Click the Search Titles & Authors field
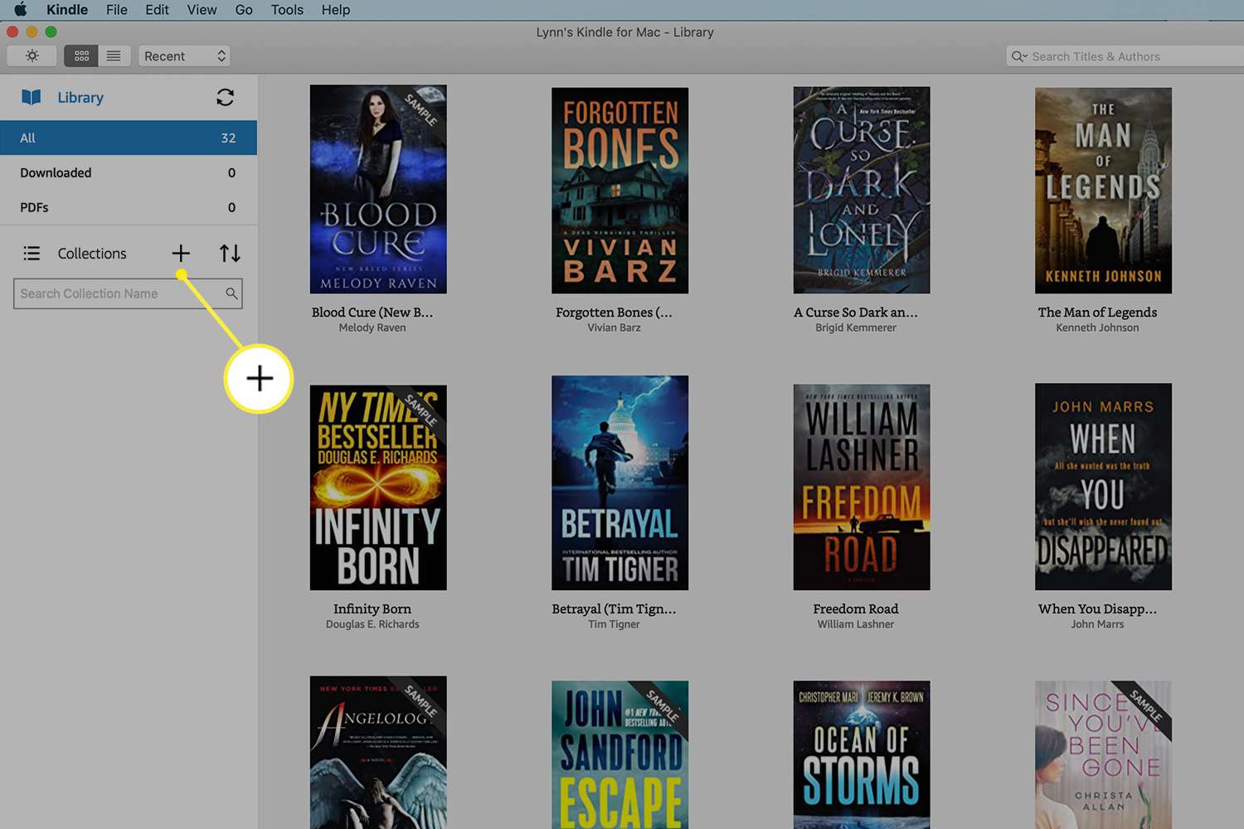1244x829 pixels. click(x=1125, y=56)
